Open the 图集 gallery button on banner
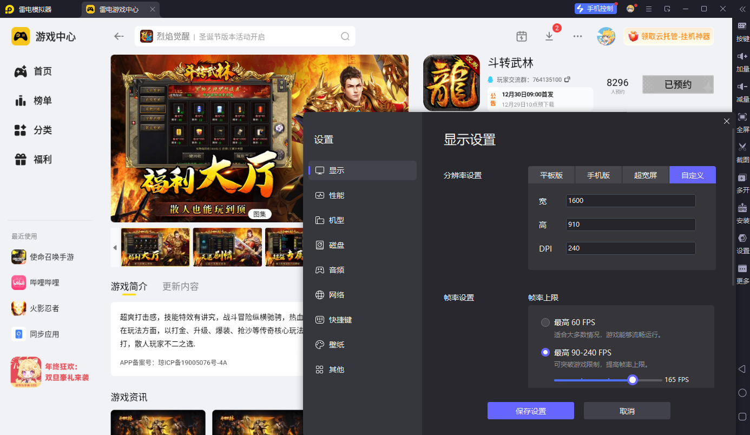750x435 pixels. 260,214
